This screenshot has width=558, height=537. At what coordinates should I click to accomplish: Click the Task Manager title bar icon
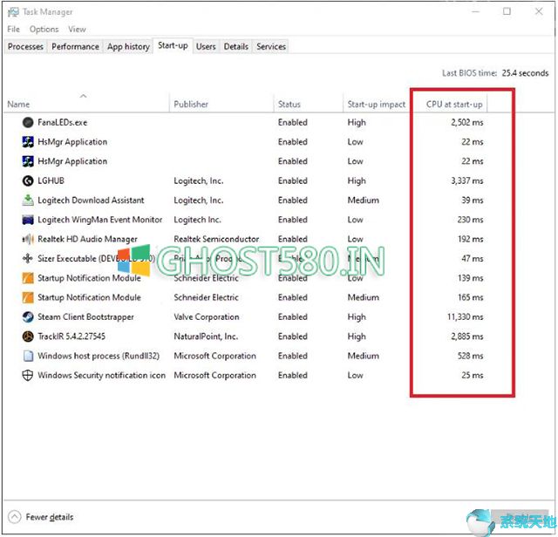click(13, 12)
